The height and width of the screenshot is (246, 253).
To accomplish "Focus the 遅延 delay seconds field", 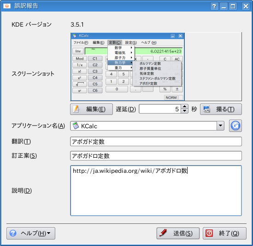I will tap(160, 109).
